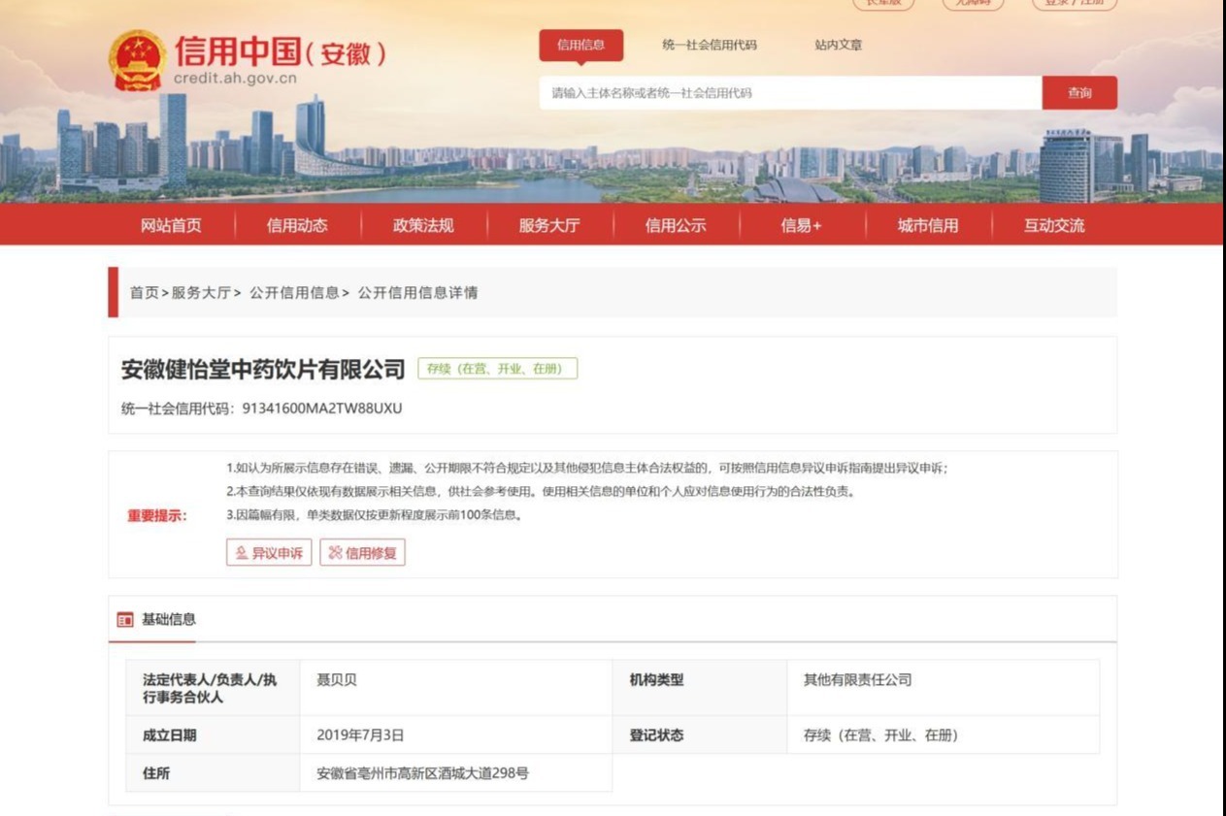Open 服务大厅 in the red navigation bar
This screenshot has height=816, width=1226.
[x=549, y=225]
